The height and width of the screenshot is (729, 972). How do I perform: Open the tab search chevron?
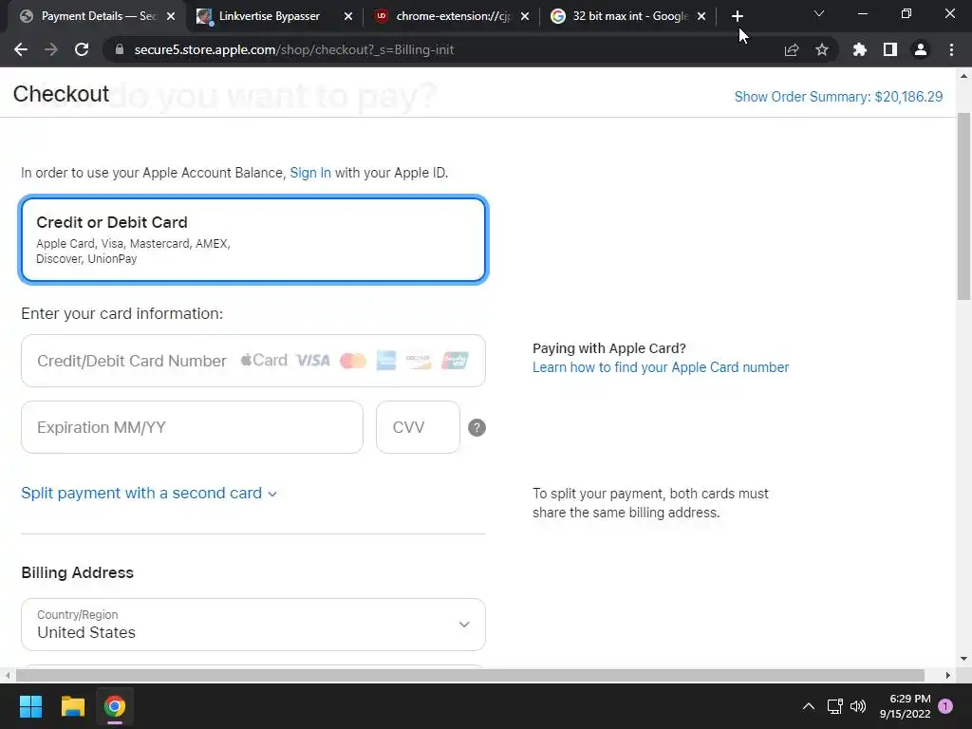click(x=819, y=13)
